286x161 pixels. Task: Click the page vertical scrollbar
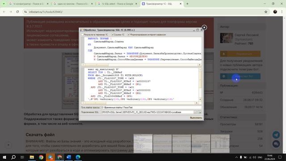(x=284, y=85)
